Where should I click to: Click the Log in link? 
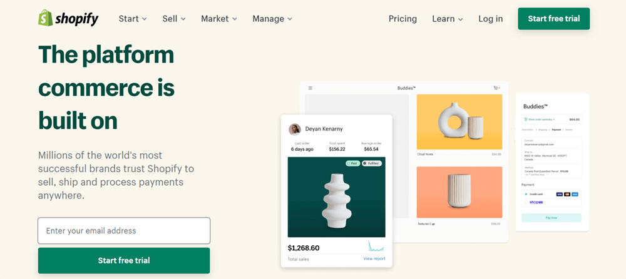(490, 19)
